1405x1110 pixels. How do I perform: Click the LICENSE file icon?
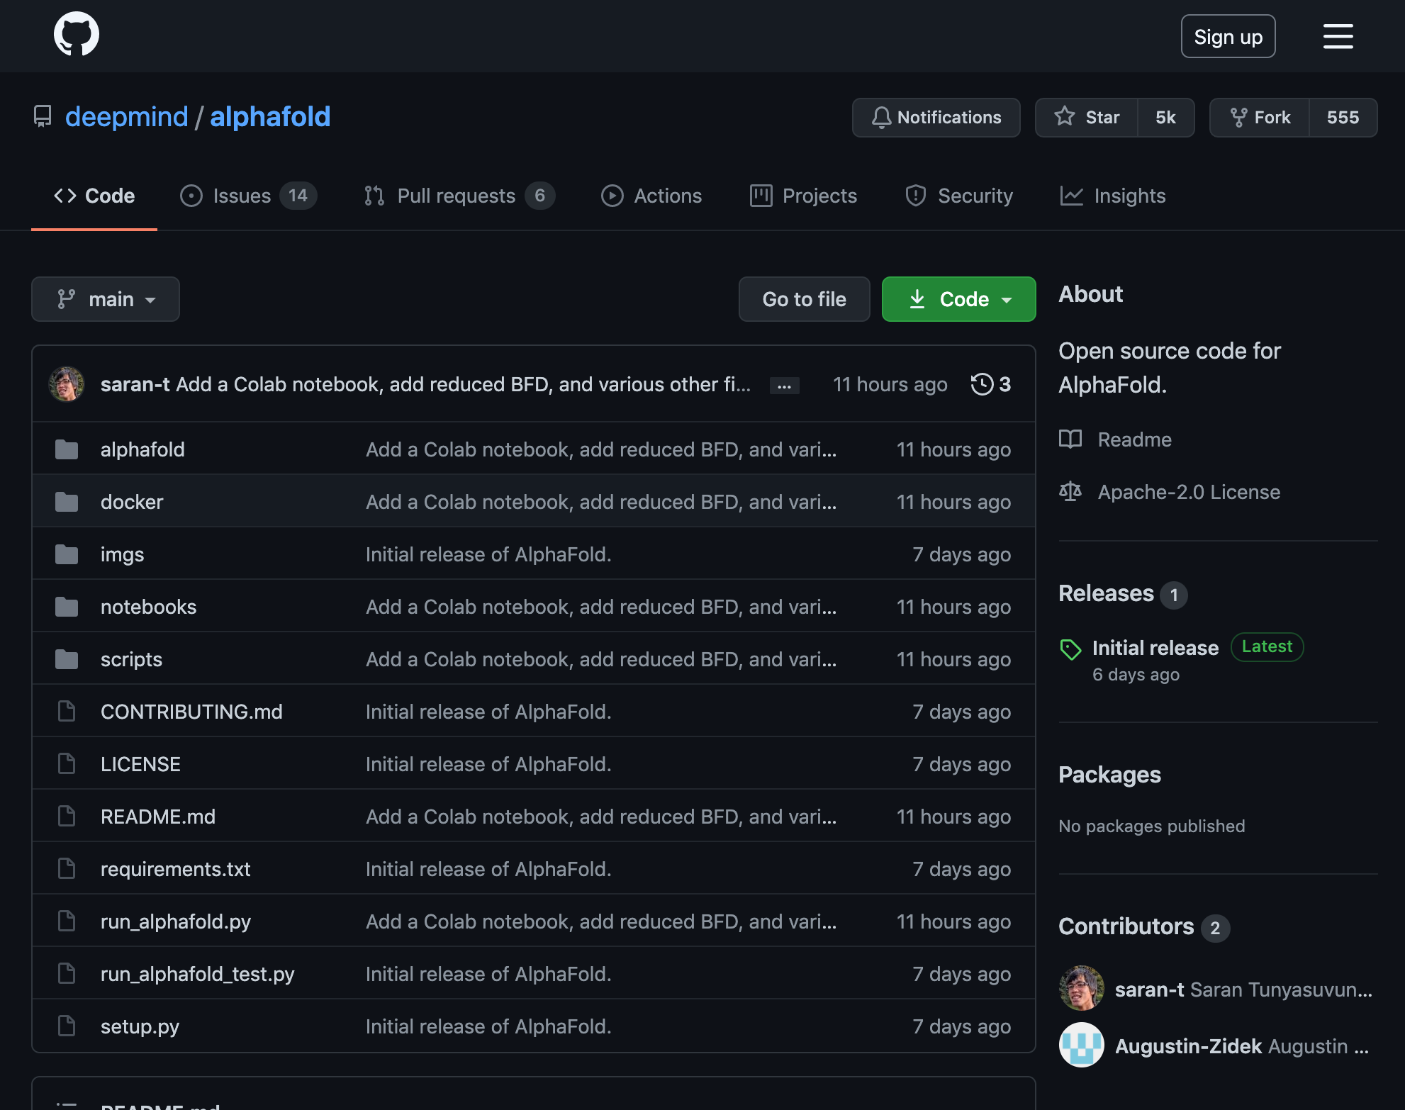[67, 764]
